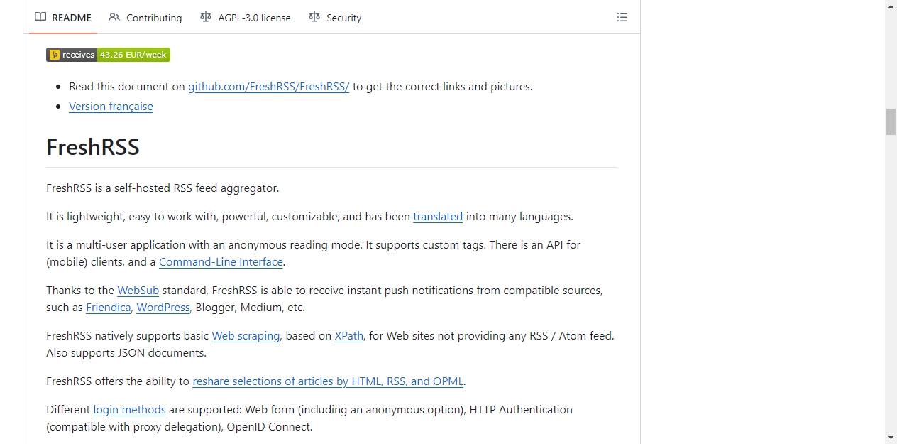Follow the Web scraping link
The width and height of the screenshot is (897, 444).
click(x=246, y=336)
